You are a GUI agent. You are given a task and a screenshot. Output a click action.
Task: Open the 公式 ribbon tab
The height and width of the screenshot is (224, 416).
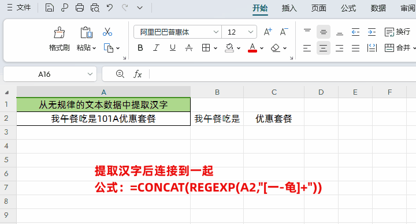click(348, 8)
